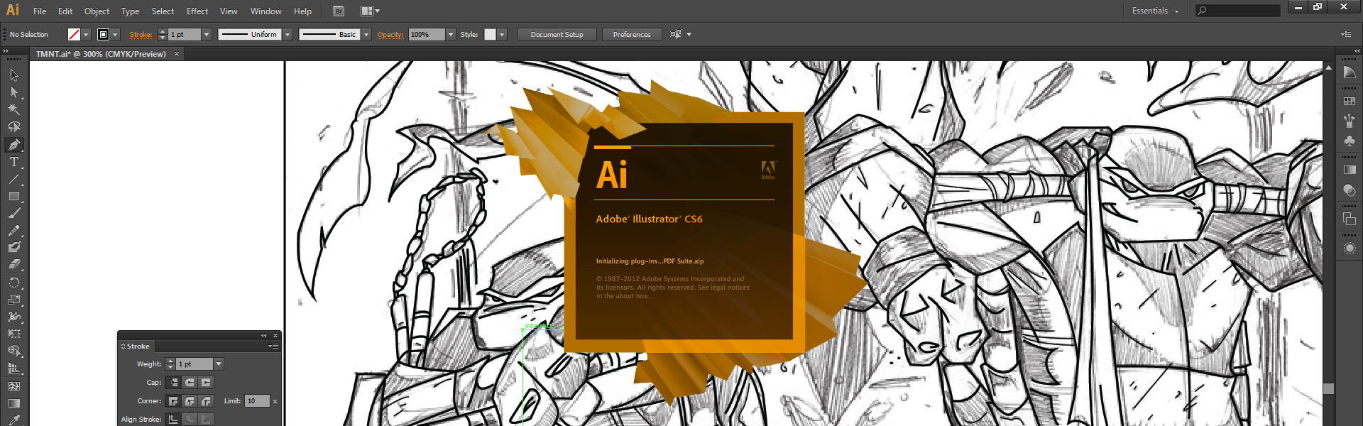Open the Arrange Documents dropdown
Viewport: 1363px width, 426px height.
coord(370,11)
